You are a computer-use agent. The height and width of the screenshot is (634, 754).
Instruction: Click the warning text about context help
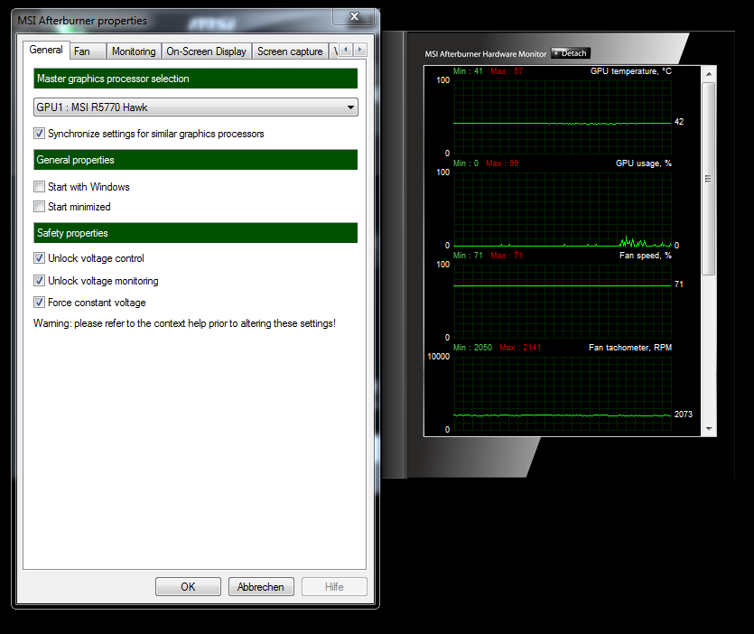(x=184, y=323)
